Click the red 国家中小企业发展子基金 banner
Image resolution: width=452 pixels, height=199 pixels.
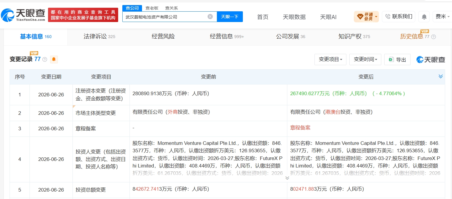click(83, 15)
